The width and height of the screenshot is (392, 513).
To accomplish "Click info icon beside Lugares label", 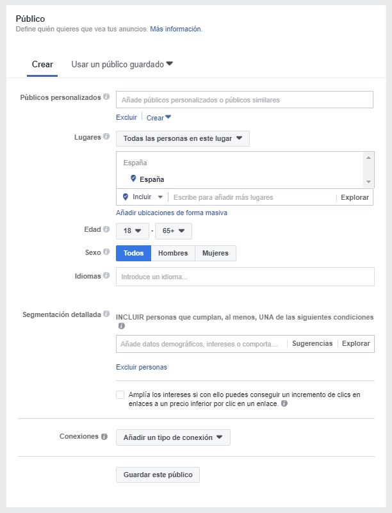I will click(x=106, y=136).
